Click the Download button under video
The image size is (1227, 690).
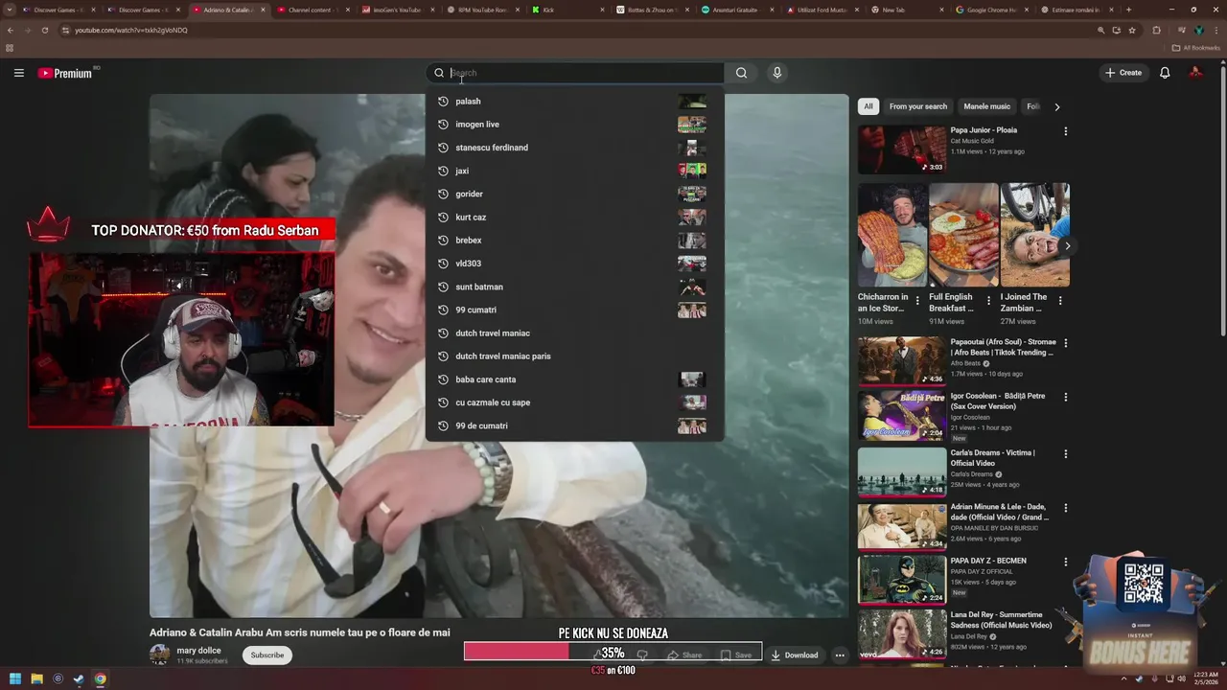point(795,655)
